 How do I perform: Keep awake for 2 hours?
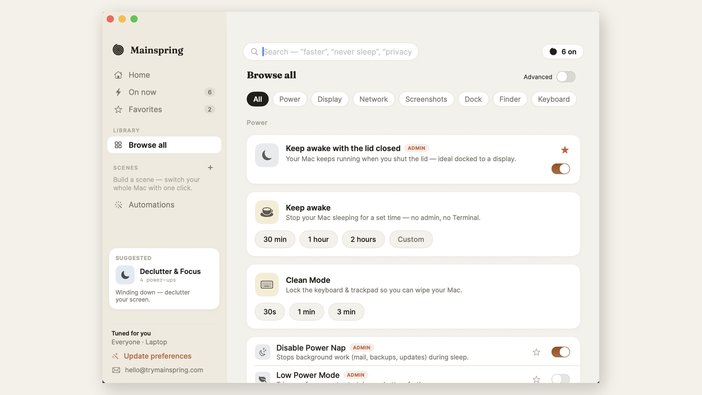[x=363, y=239]
